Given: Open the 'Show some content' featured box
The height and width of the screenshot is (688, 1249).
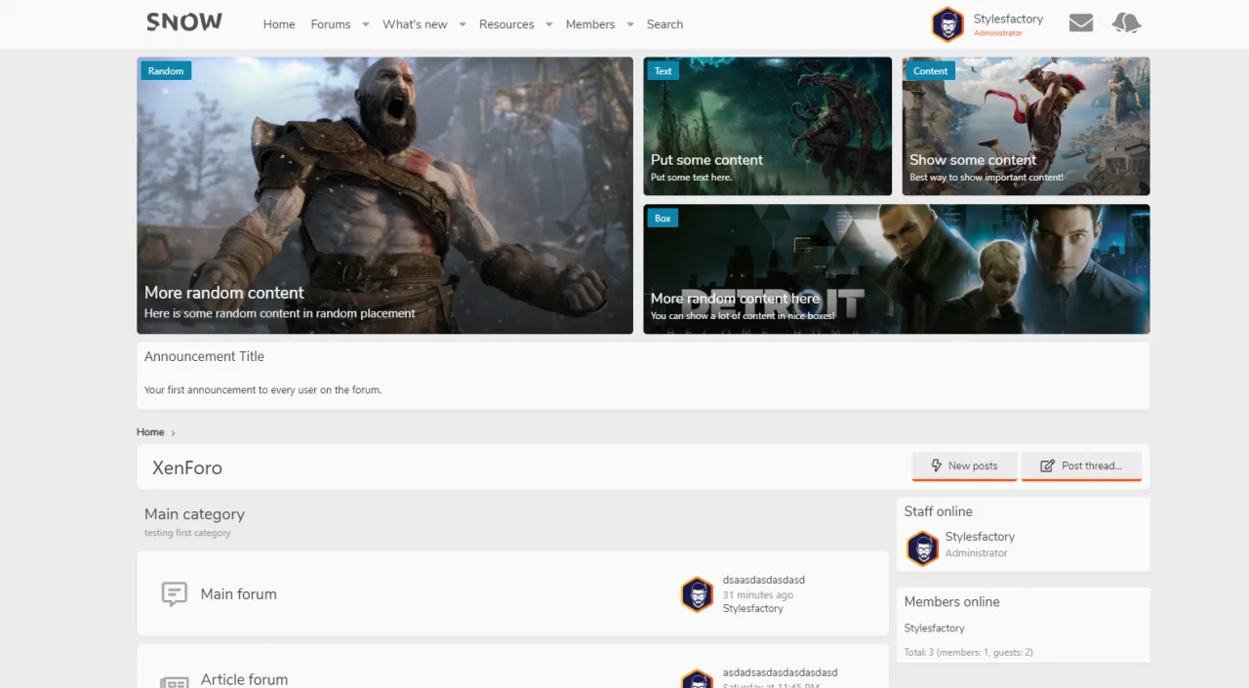Looking at the screenshot, I should [1026, 126].
